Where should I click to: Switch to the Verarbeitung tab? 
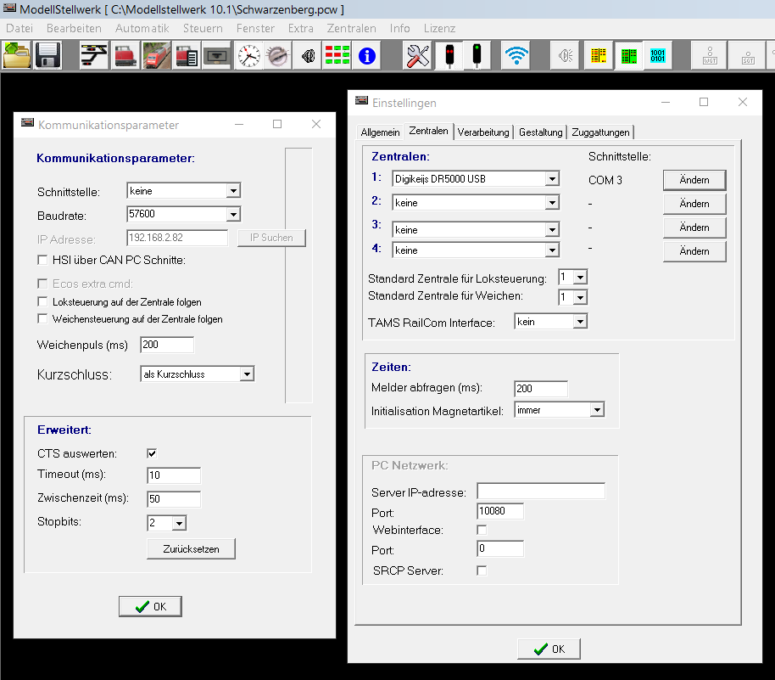(483, 132)
